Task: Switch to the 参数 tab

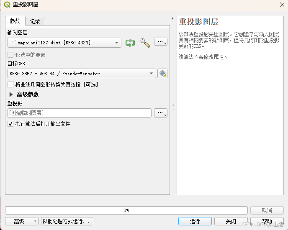Action: tap(15, 21)
